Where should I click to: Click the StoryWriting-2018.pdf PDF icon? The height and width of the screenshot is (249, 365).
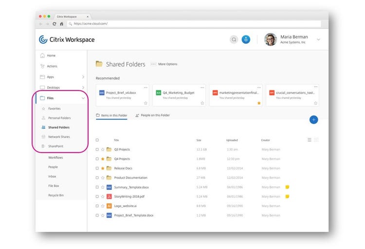pyautogui.click(x=109, y=197)
